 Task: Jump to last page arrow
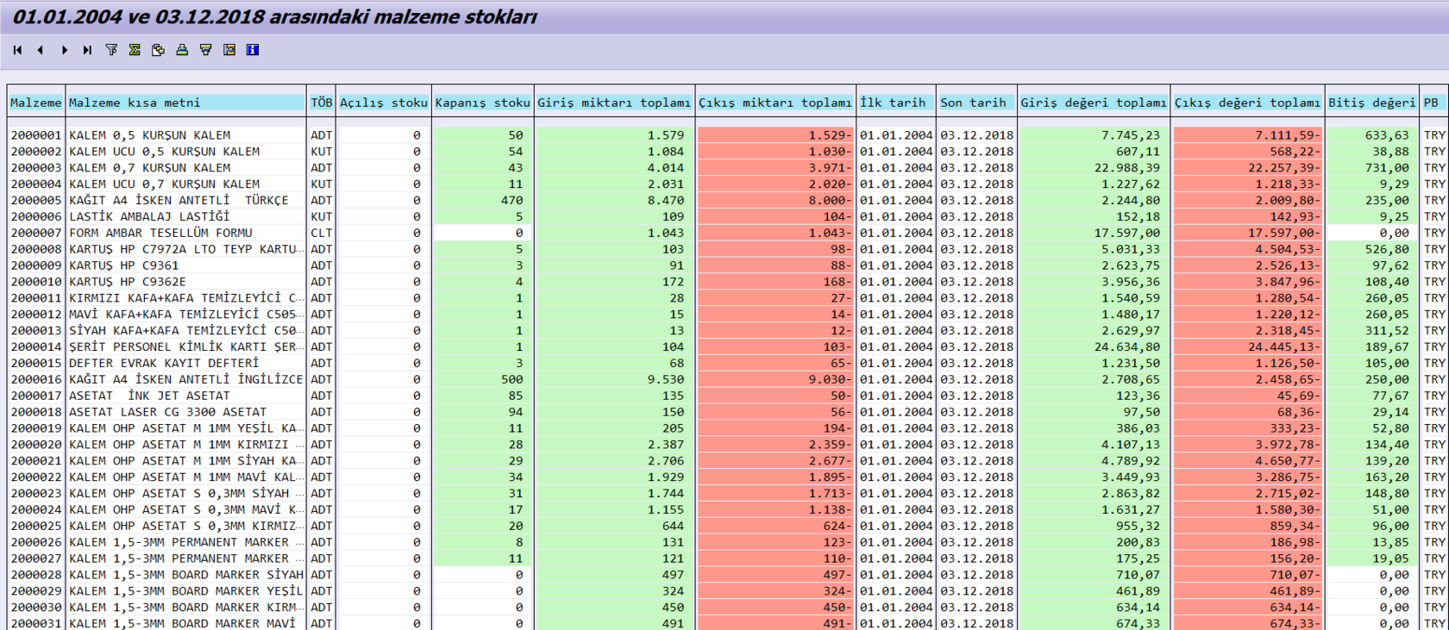[x=87, y=50]
